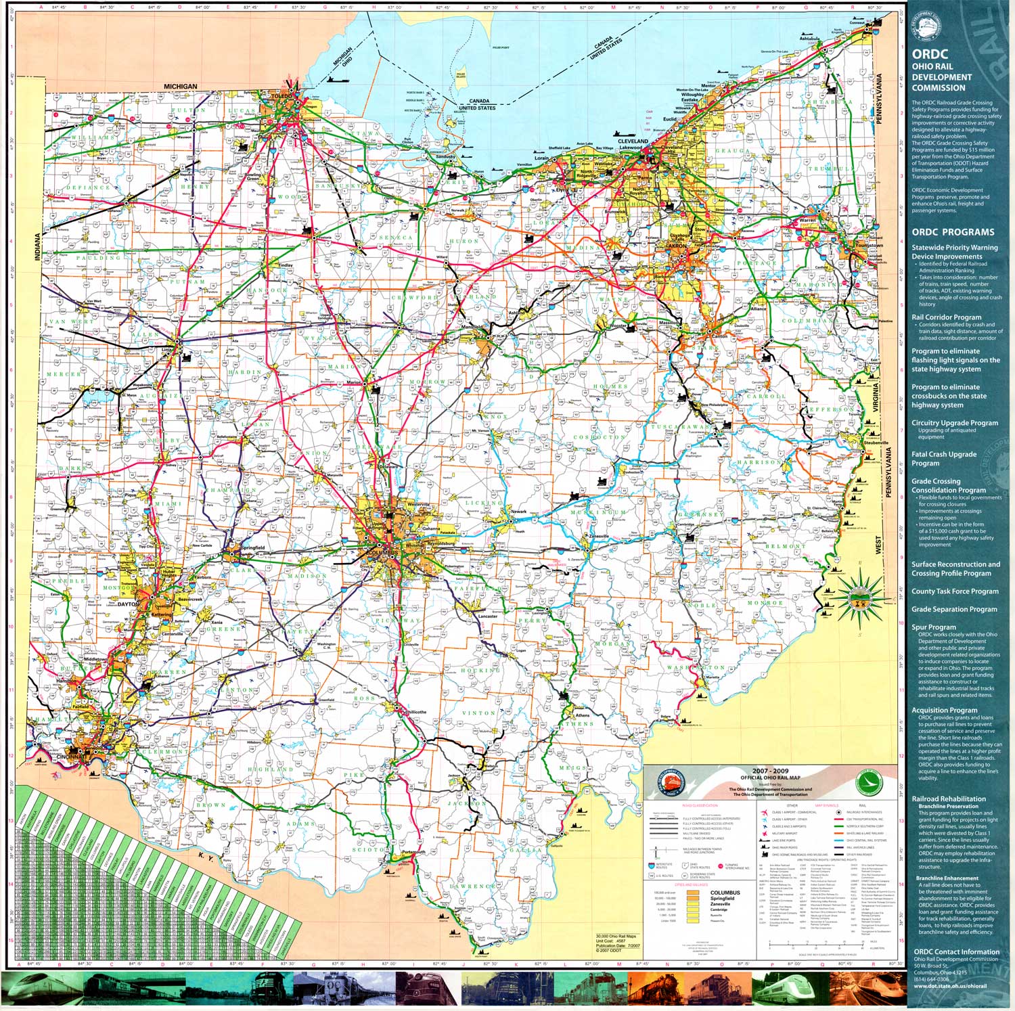Click the CSX Transportation red line swatch
This screenshot has width=1015, height=1011.
839,819
